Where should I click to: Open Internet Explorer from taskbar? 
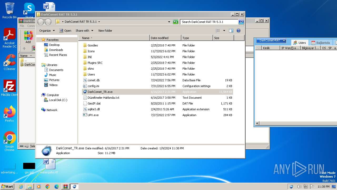tap(21, 187)
